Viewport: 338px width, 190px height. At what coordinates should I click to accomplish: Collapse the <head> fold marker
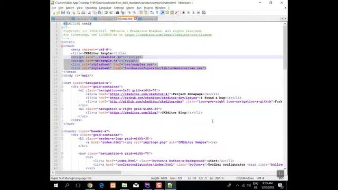point(62,46)
